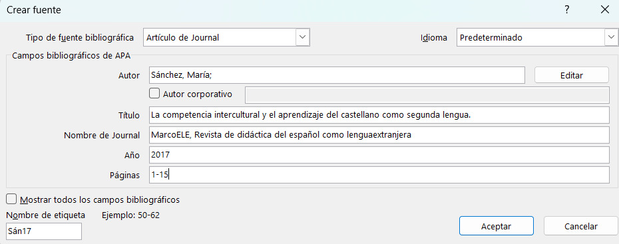The height and width of the screenshot is (244, 619).
Task: Click the Nombre de etiqueta label
Action: click(x=46, y=215)
